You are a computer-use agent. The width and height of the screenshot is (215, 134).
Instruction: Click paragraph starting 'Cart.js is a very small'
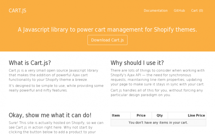[53, 75]
